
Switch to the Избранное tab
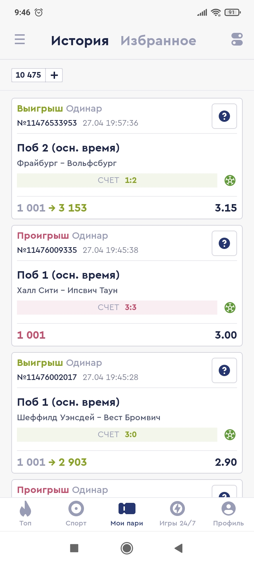[x=158, y=41]
